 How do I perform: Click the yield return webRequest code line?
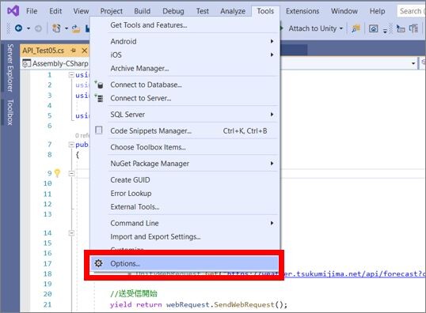click(199, 304)
